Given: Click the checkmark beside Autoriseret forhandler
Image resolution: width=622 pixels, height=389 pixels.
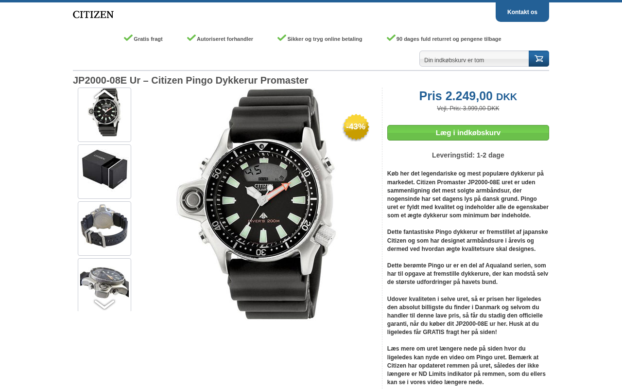Looking at the screenshot, I should coord(191,38).
